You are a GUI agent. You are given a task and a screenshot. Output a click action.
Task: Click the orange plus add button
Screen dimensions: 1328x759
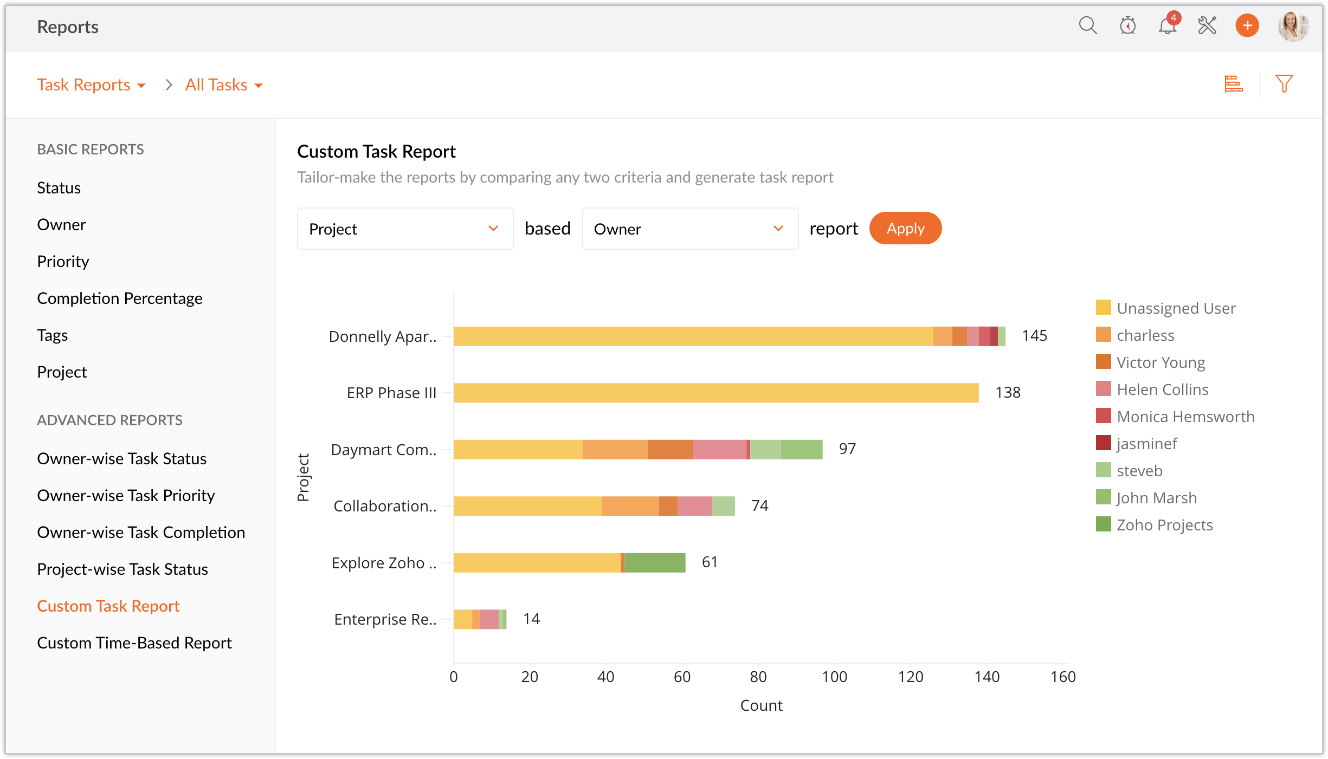(1247, 25)
